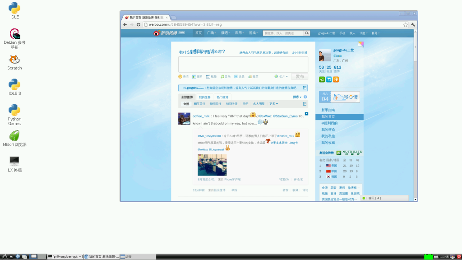Open the 排序 sort dropdown
The height and width of the screenshot is (260, 462).
297,97
